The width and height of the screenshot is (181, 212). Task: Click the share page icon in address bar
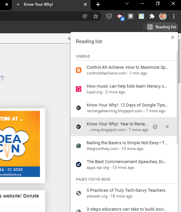click(x=85, y=16)
